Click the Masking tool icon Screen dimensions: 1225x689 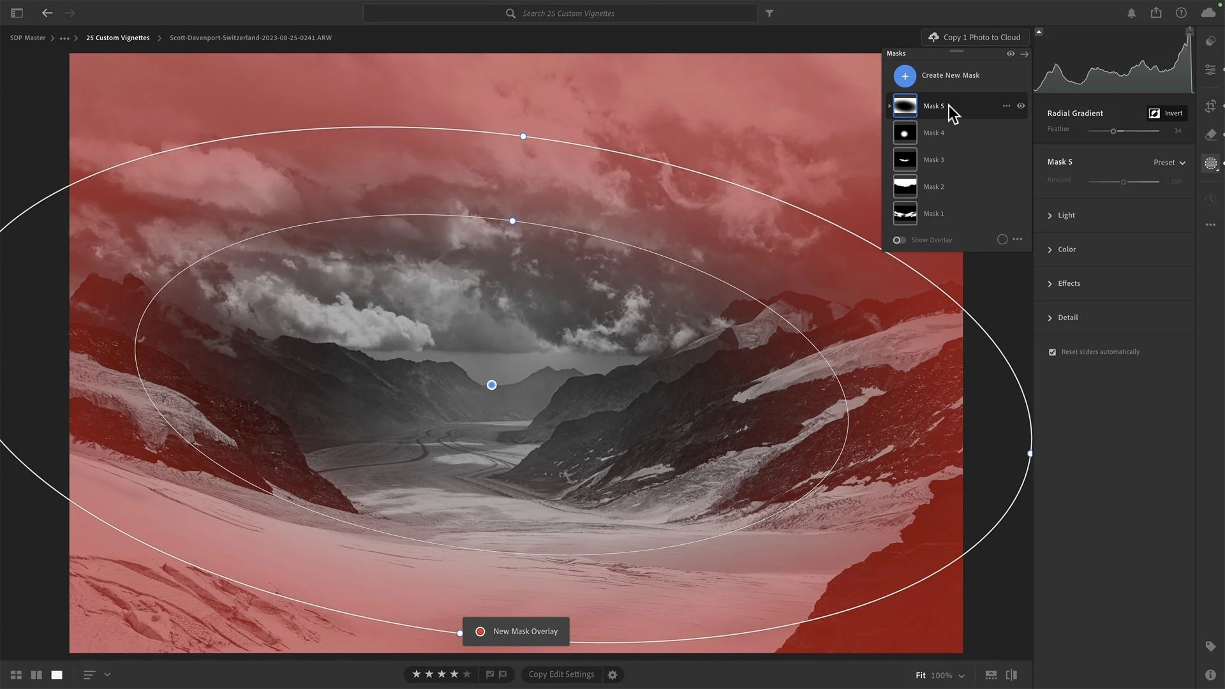tap(1210, 164)
